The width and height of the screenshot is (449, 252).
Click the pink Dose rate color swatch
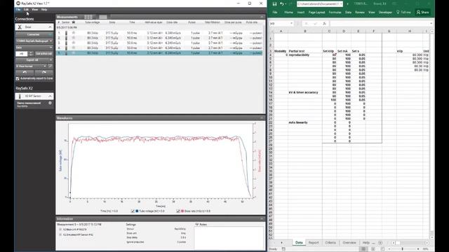[182, 211]
